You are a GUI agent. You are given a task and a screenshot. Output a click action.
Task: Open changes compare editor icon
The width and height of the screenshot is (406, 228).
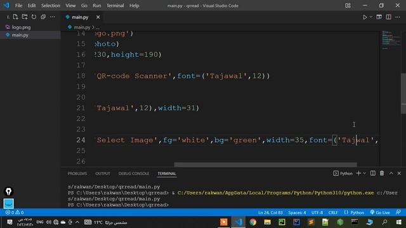[x=379, y=17]
